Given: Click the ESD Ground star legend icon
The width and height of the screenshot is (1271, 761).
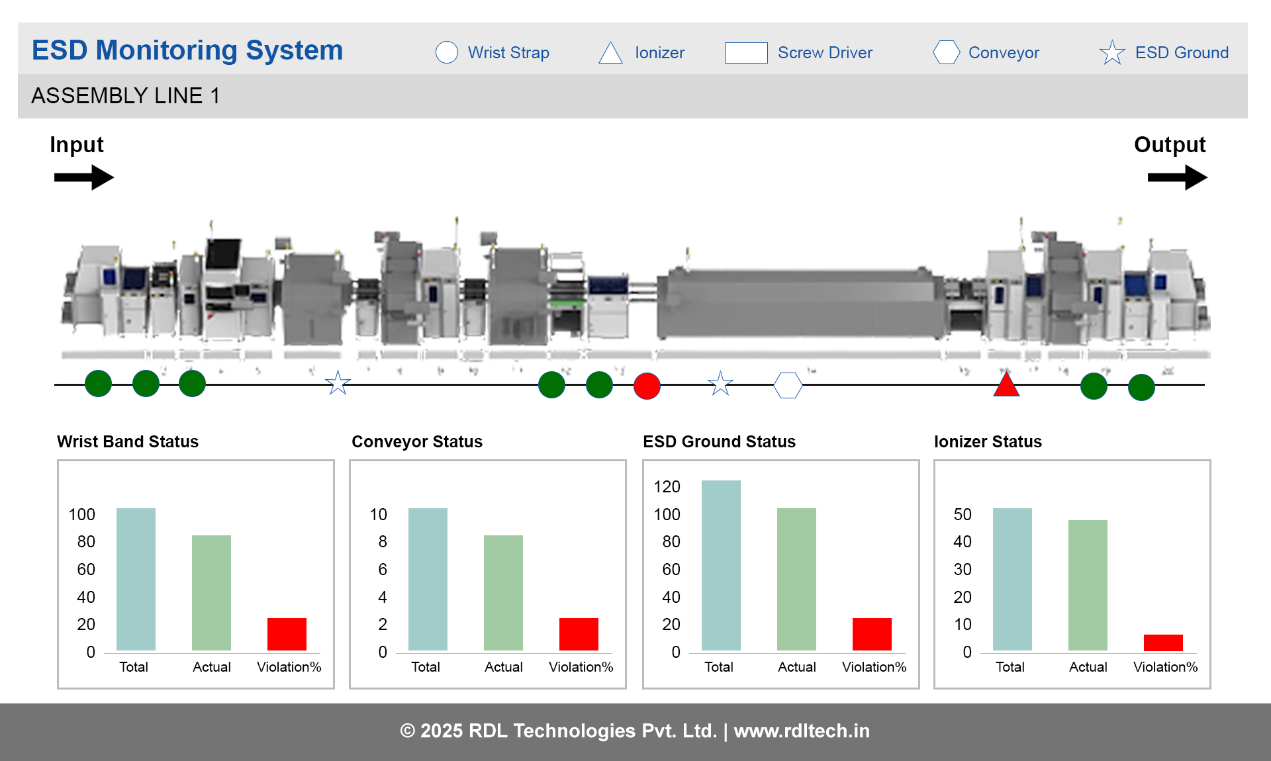Looking at the screenshot, I should [x=1111, y=52].
